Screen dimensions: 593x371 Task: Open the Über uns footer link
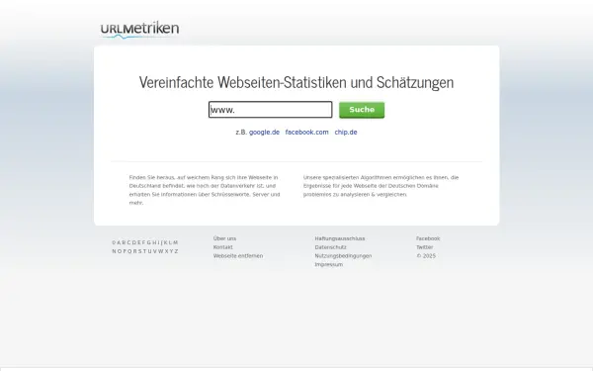(224, 238)
